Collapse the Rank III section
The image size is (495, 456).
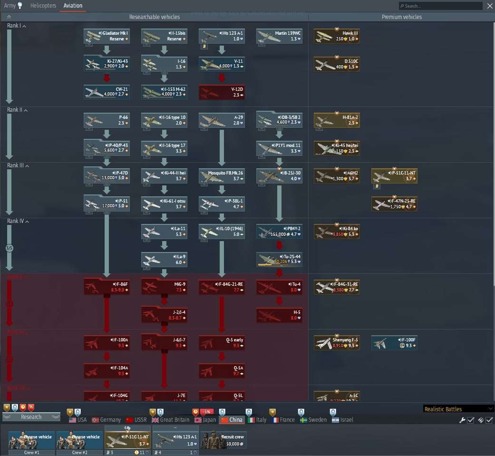click(x=18, y=165)
